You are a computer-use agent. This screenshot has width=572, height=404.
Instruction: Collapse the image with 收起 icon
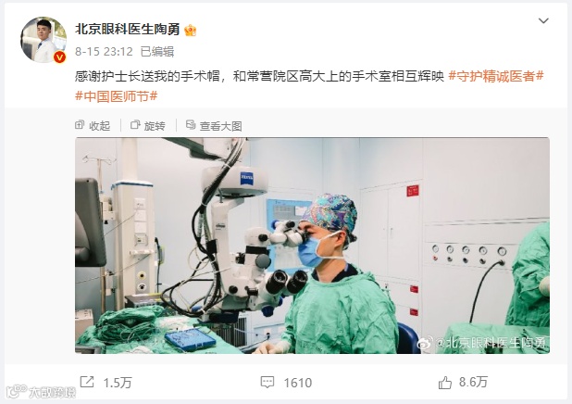(x=80, y=125)
